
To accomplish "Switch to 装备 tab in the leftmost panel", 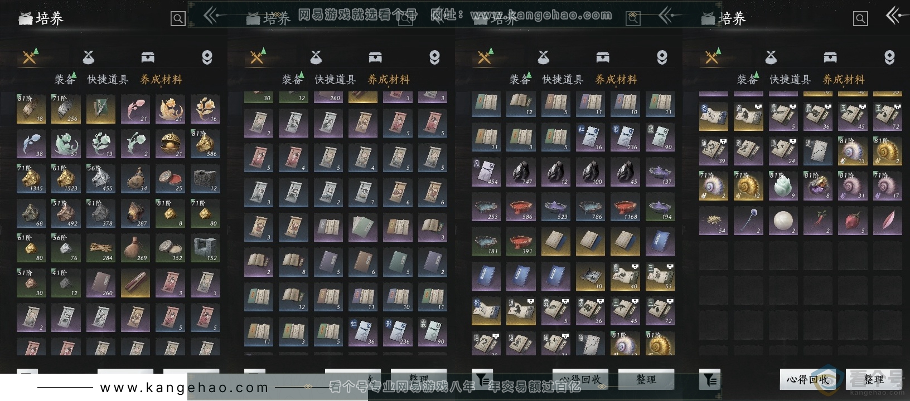I will click(65, 80).
